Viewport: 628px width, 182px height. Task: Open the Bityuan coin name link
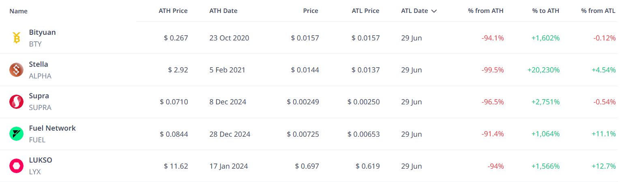43,32
